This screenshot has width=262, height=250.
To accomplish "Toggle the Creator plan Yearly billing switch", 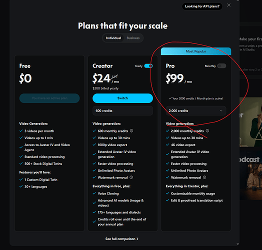I will [x=148, y=66].
